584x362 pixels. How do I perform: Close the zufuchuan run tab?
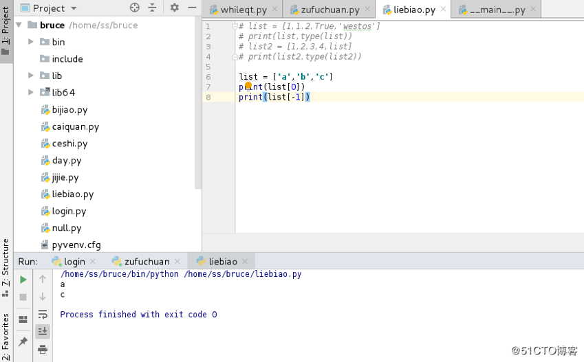pos(177,262)
